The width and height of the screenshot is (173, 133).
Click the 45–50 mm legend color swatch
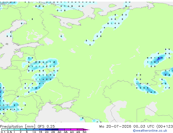(80, 129)
